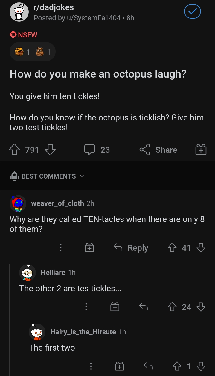Open overflow menu on weaver_of_cloth's comment
This screenshot has height=376, width=215.
click(61, 247)
